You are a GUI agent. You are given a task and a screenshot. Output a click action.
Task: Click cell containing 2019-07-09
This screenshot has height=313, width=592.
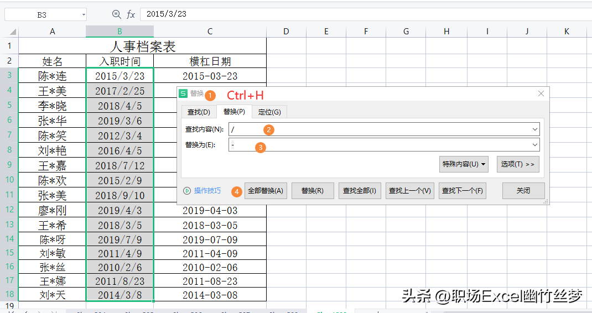point(210,239)
